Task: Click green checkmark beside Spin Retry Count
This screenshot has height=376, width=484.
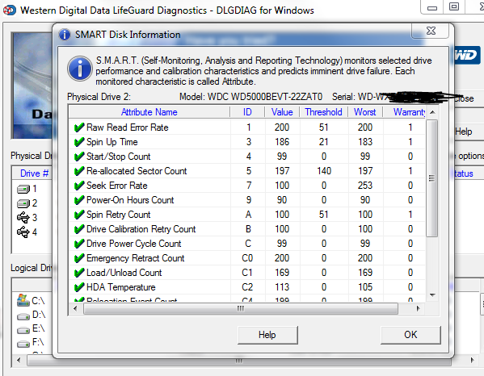Action: 79,214
